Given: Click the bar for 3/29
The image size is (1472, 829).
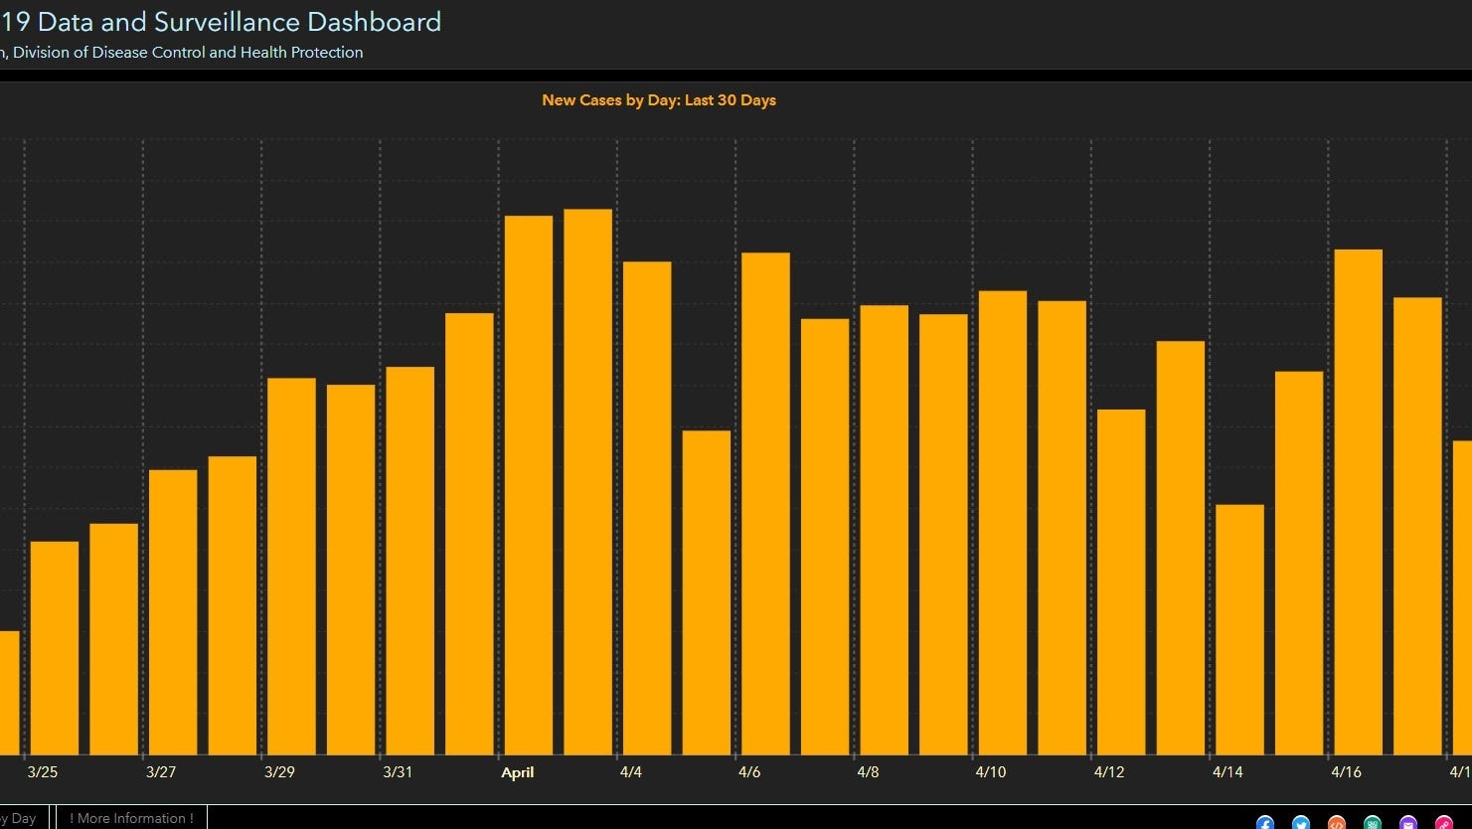Looking at the screenshot, I should [x=291, y=567].
